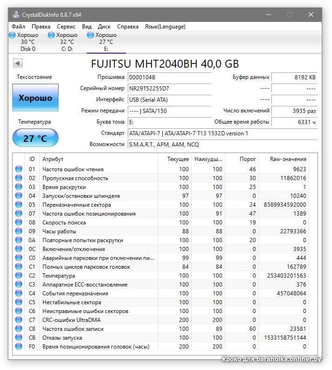
Task: Click the CrystalDiskInfo app icon in title bar
Action: tap(16, 14)
